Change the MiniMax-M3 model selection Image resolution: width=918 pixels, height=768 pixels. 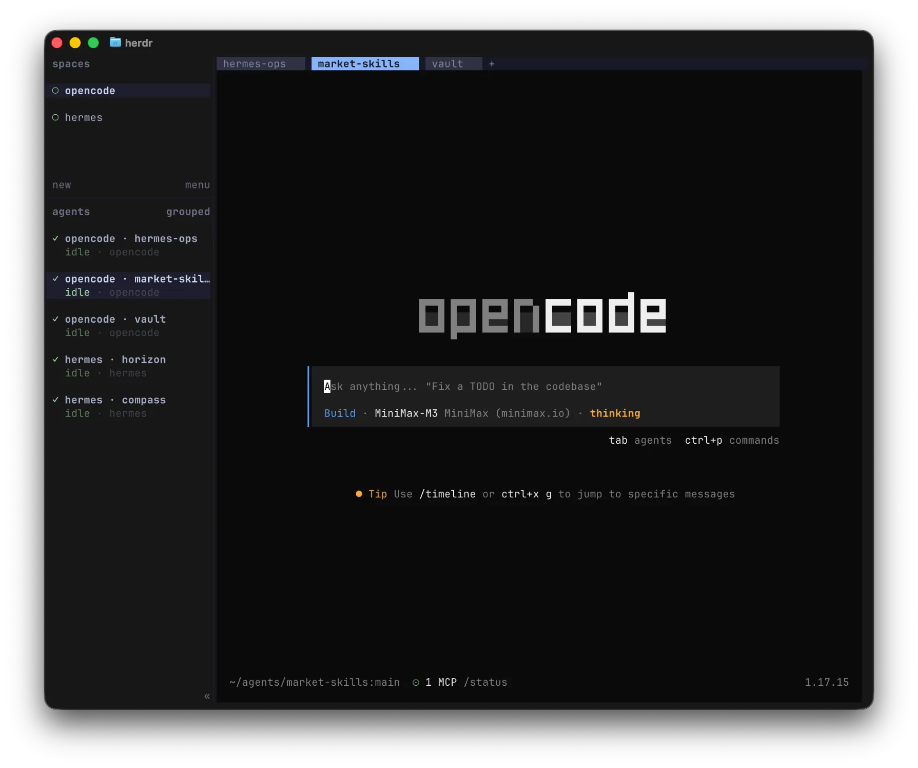(x=406, y=413)
